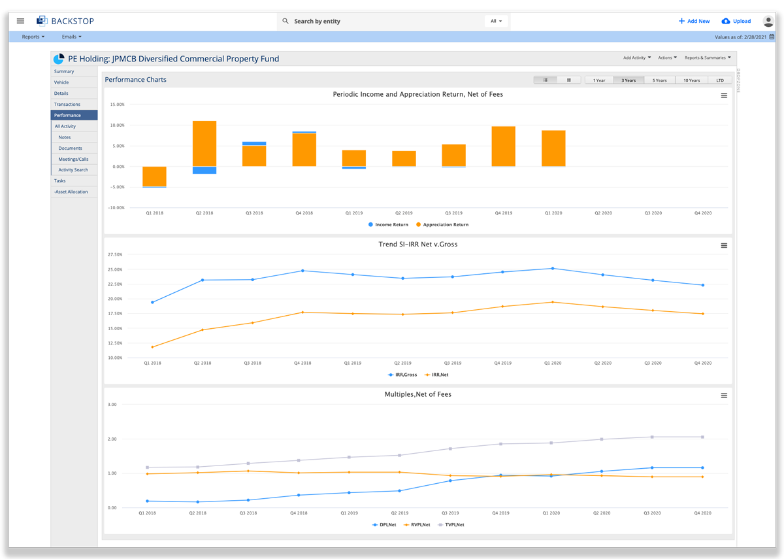Viewport: 784px width, 559px height.
Task: Click the Q1 2020 orange appreciation bar
Action: click(553, 148)
